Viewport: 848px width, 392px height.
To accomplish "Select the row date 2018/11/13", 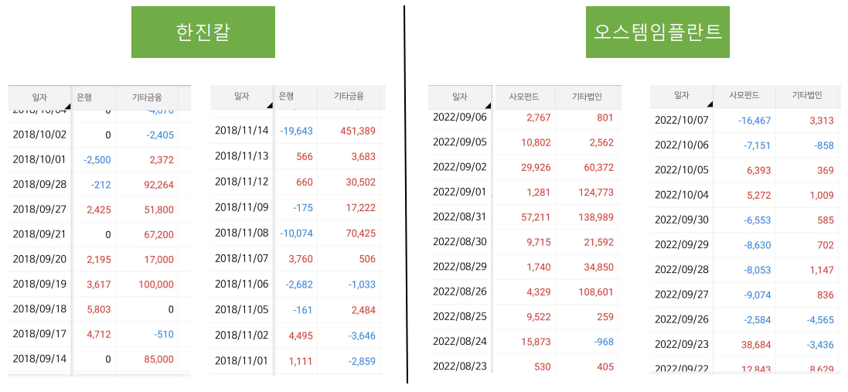I will (x=241, y=155).
